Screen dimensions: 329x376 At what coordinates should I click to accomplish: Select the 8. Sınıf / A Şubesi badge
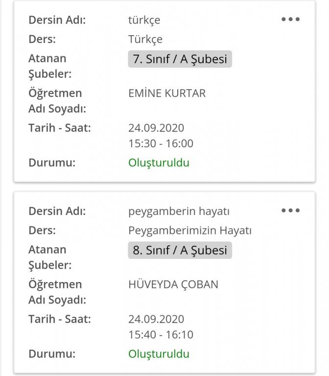click(180, 250)
